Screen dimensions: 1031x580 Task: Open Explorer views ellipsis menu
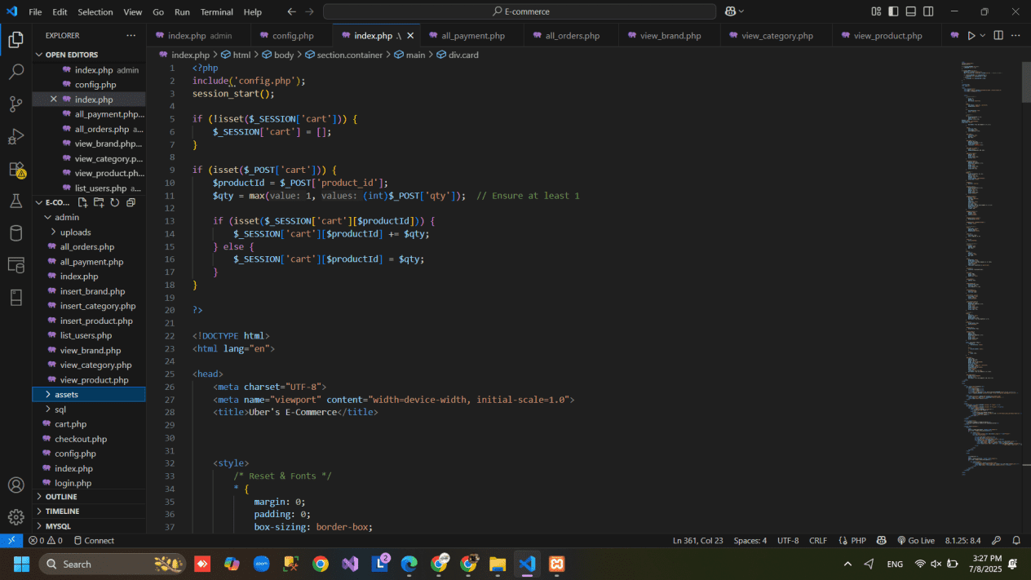tap(131, 36)
